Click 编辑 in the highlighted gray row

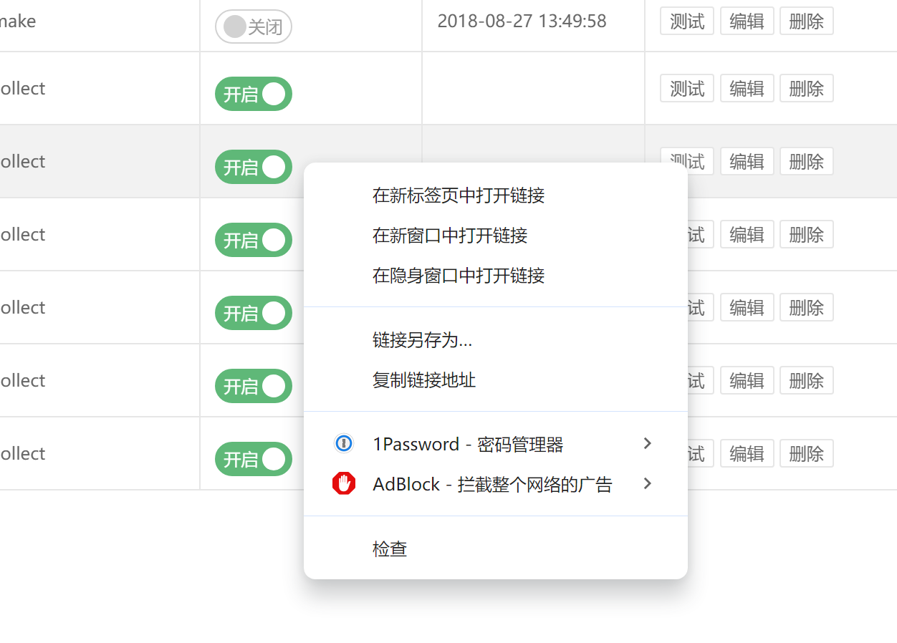pos(747,161)
